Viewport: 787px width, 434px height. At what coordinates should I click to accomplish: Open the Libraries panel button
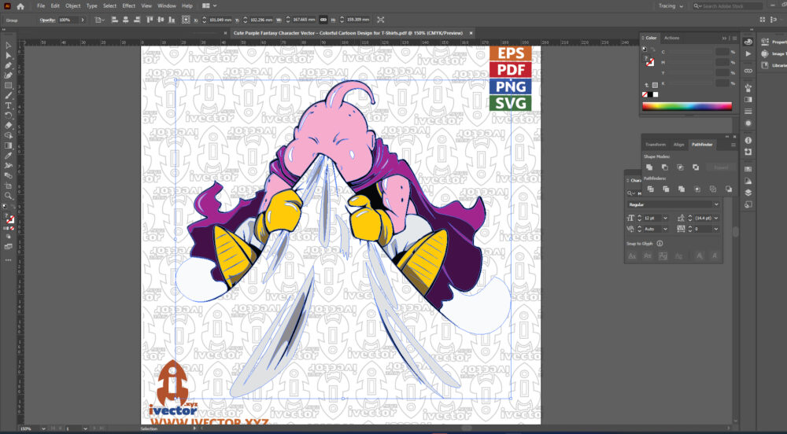coord(774,65)
